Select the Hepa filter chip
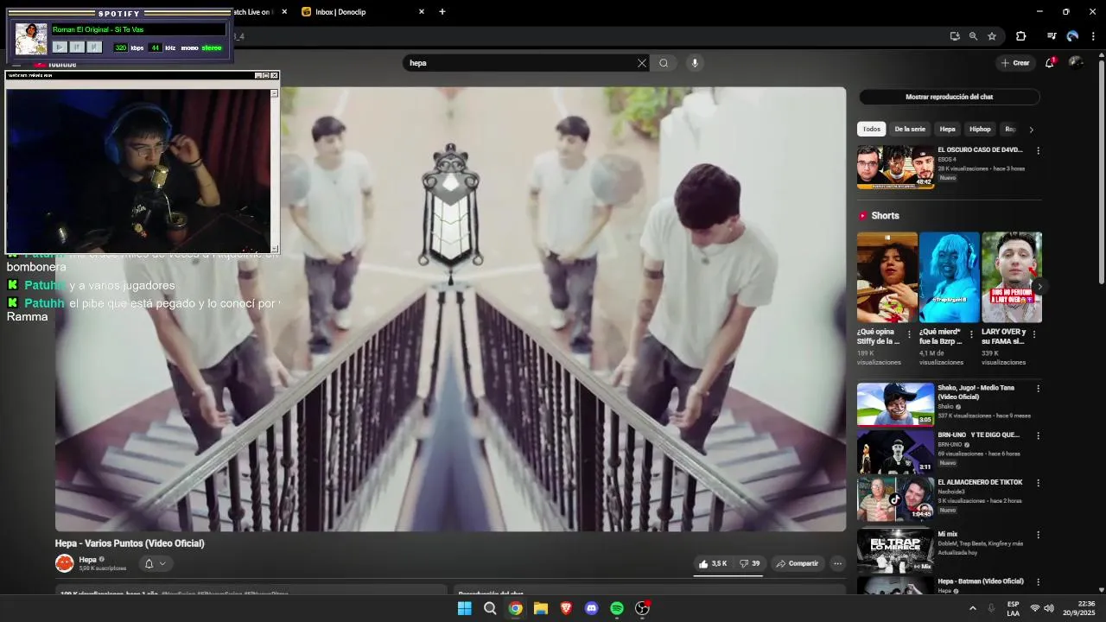1106x622 pixels. point(948,129)
